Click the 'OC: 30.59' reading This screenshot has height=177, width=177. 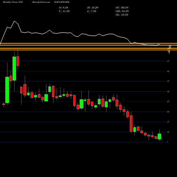click(x=122, y=7)
